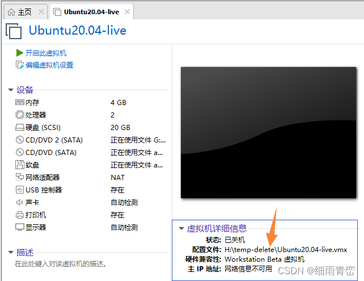Select the 内存 device row
The height and width of the screenshot is (281, 364).
pos(91,103)
